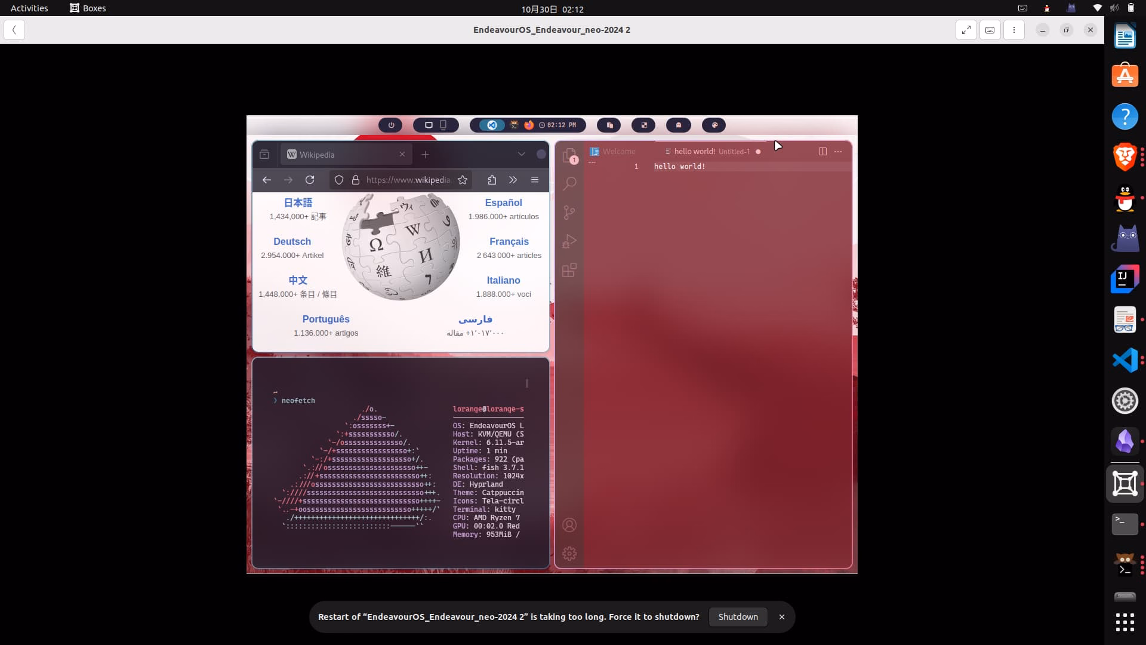Image resolution: width=1146 pixels, height=645 pixels.
Task: Open the فارسی Wikipedia link
Action: [475, 319]
